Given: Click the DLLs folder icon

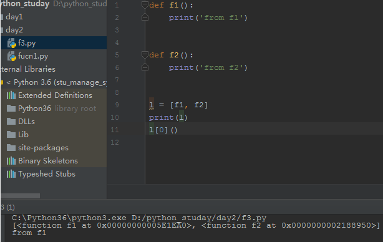Looking at the screenshot, I should (x=11, y=122).
